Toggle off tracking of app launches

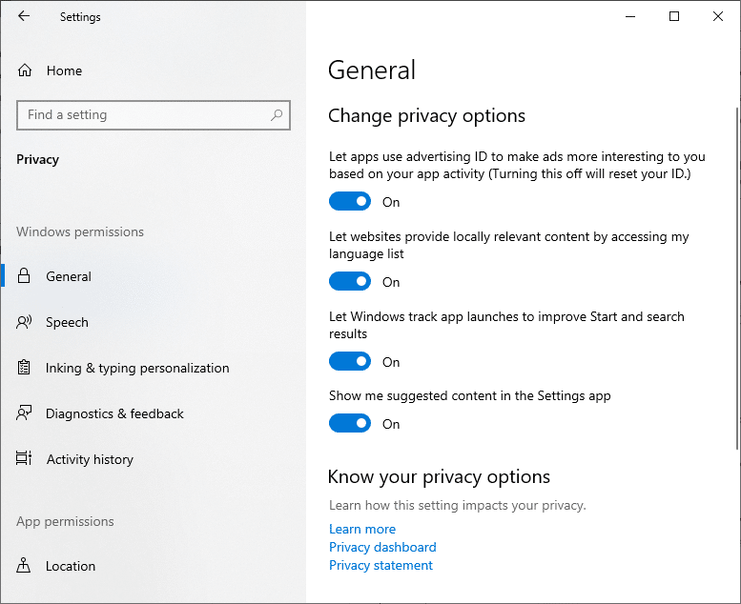point(350,362)
